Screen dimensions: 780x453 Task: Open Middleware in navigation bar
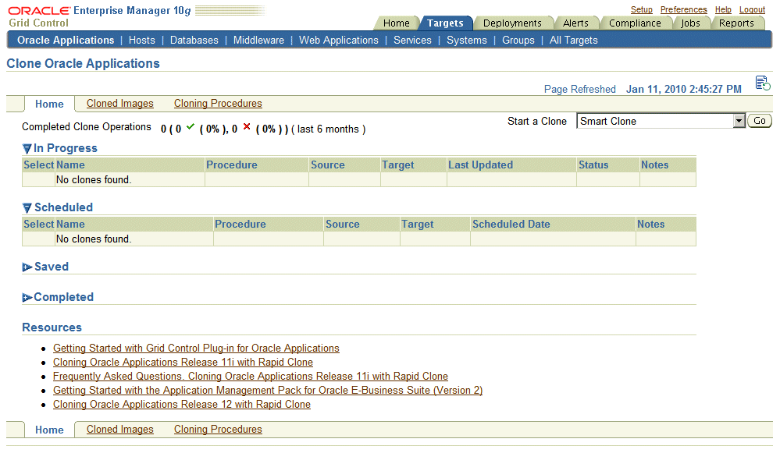258,41
